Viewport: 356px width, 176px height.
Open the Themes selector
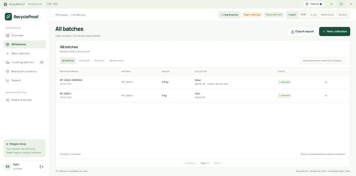coord(314,4)
